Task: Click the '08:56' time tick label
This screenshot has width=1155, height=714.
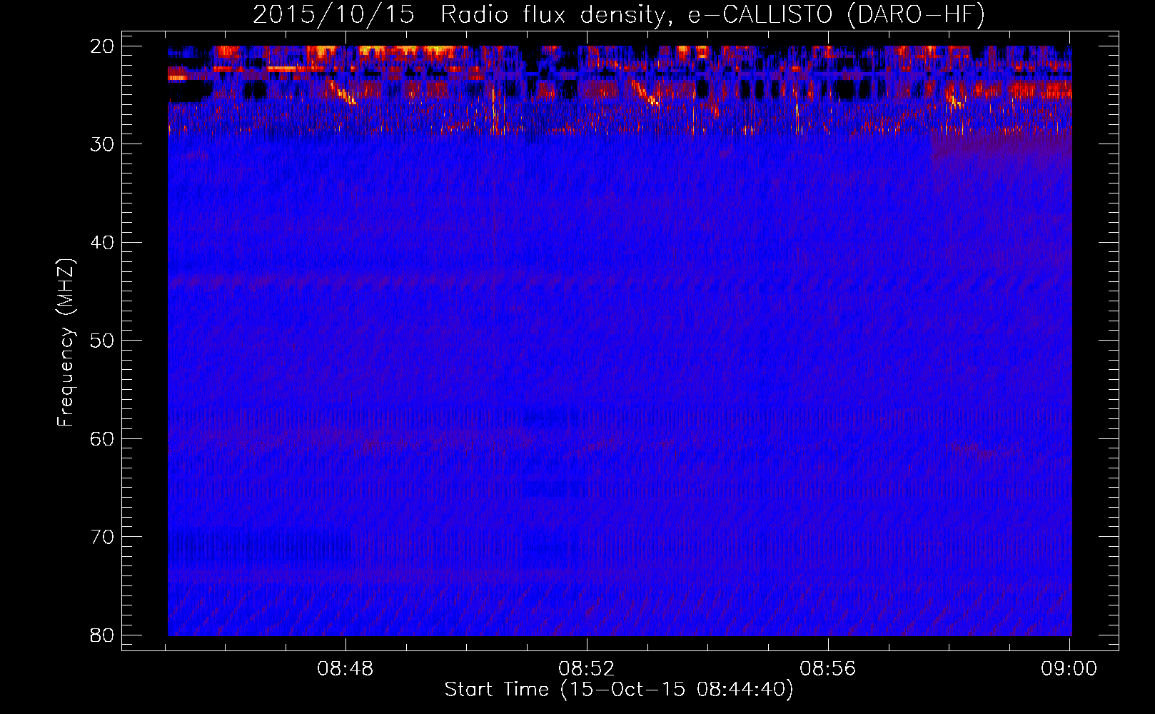Action: click(828, 669)
